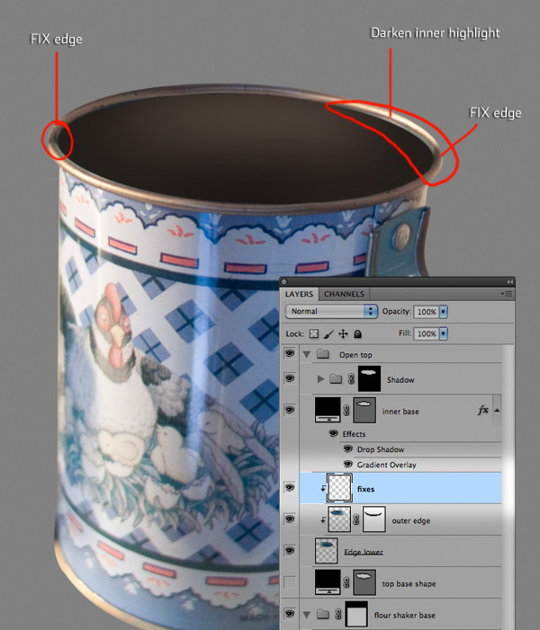The image size is (540, 630).
Task: Select the fixes layer thumbnail
Action: (339, 488)
